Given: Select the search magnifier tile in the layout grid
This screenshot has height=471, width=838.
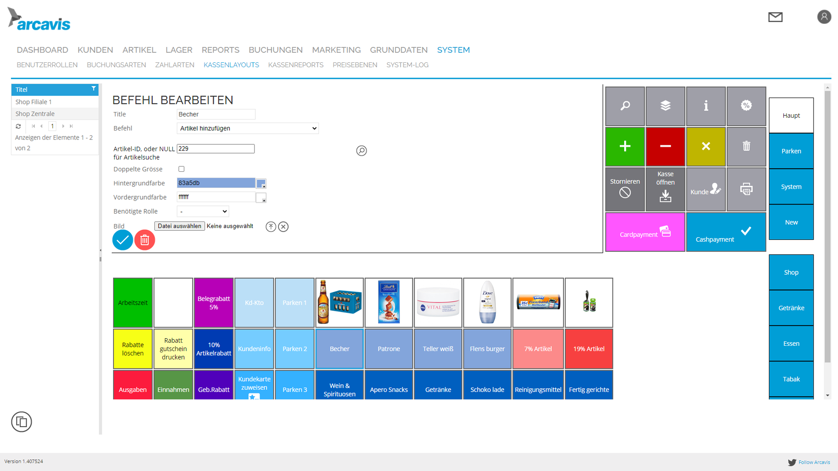Looking at the screenshot, I should [625, 106].
